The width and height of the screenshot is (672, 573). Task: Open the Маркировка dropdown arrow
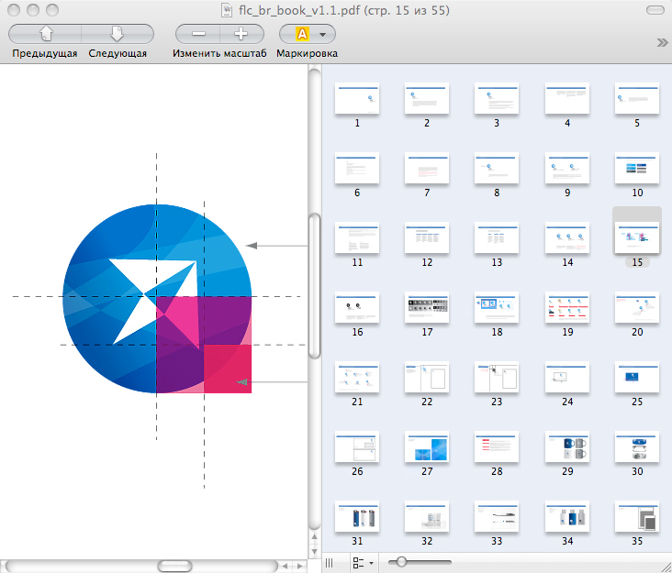321,34
